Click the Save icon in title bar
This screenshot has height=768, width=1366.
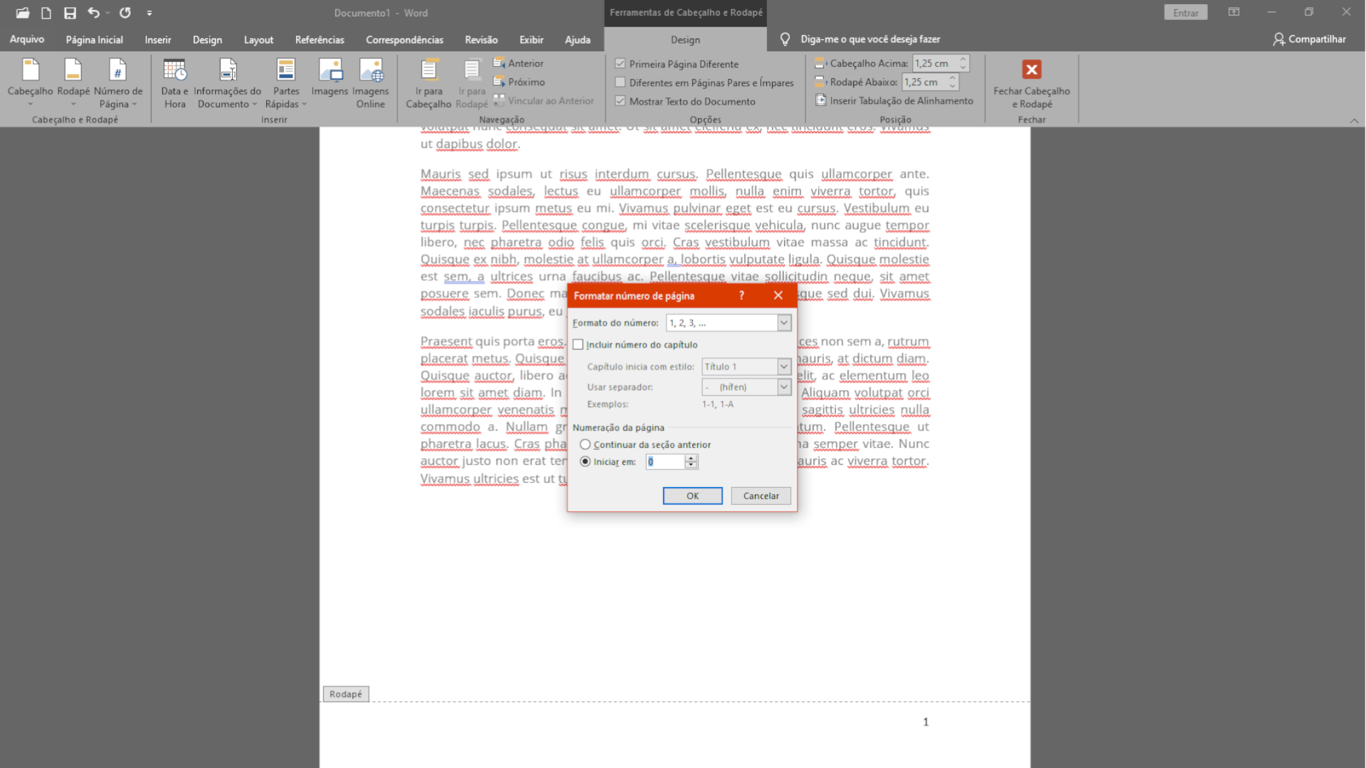click(x=70, y=13)
